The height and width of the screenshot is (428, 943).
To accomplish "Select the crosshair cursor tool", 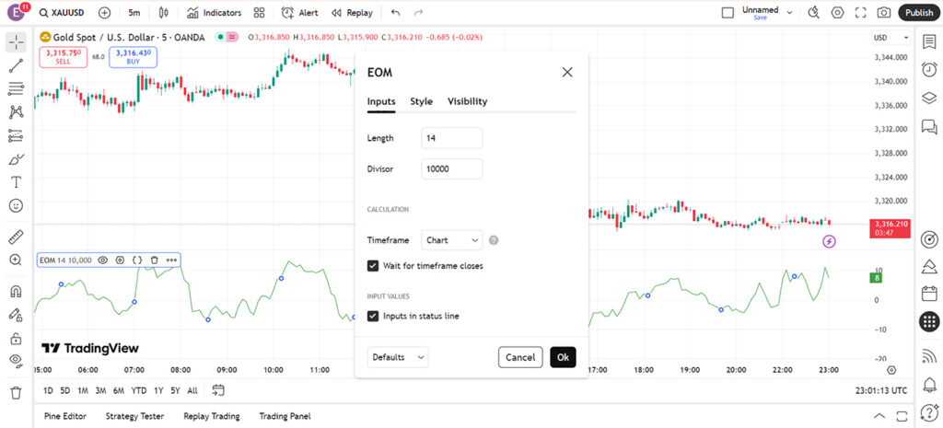I will [17, 42].
